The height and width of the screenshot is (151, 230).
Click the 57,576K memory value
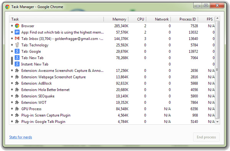(x=122, y=32)
